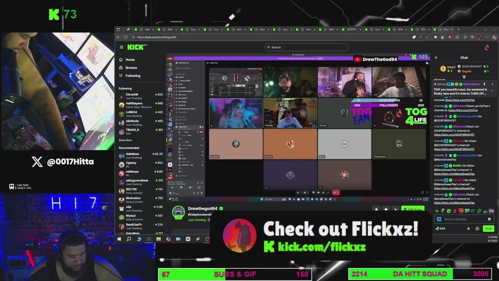Click the Gift Subs button
The width and height of the screenshot is (499, 281).
413,209
